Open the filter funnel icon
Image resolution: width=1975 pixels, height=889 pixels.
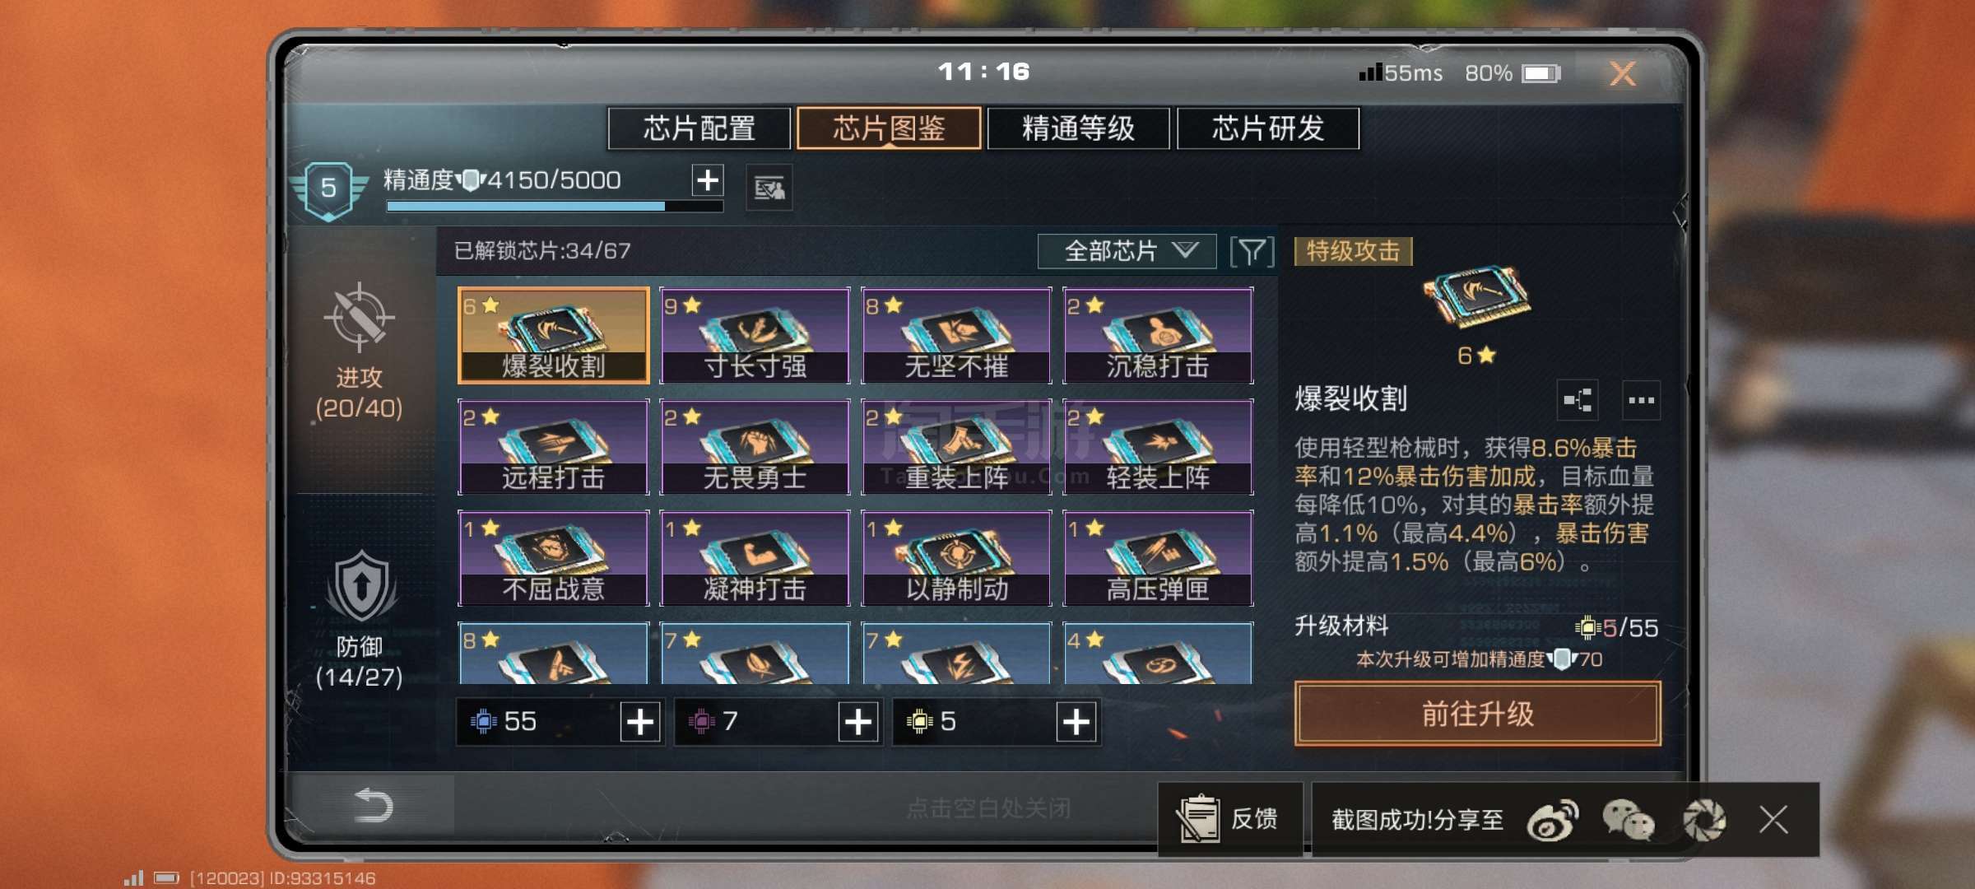click(x=1252, y=252)
